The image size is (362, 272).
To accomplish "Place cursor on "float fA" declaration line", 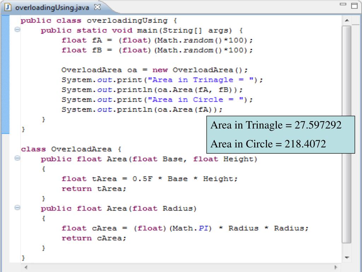I will [157, 40].
